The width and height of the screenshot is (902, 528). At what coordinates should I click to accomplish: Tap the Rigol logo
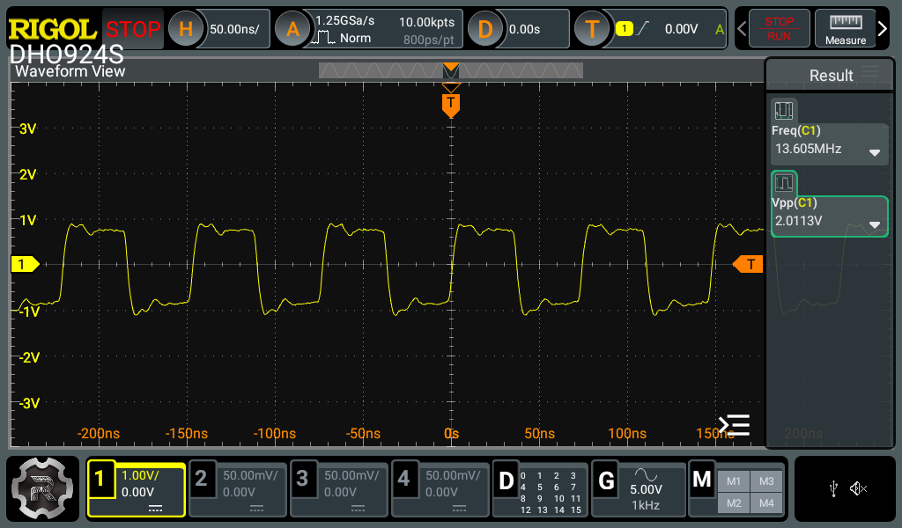pos(52,29)
